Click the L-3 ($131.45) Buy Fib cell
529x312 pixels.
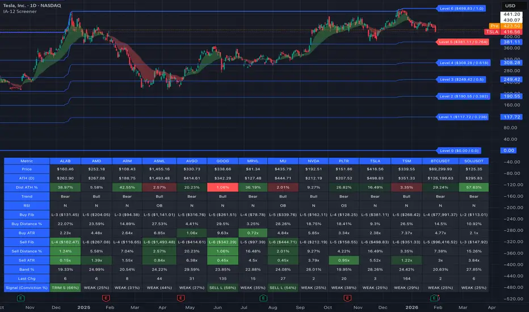(65, 214)
